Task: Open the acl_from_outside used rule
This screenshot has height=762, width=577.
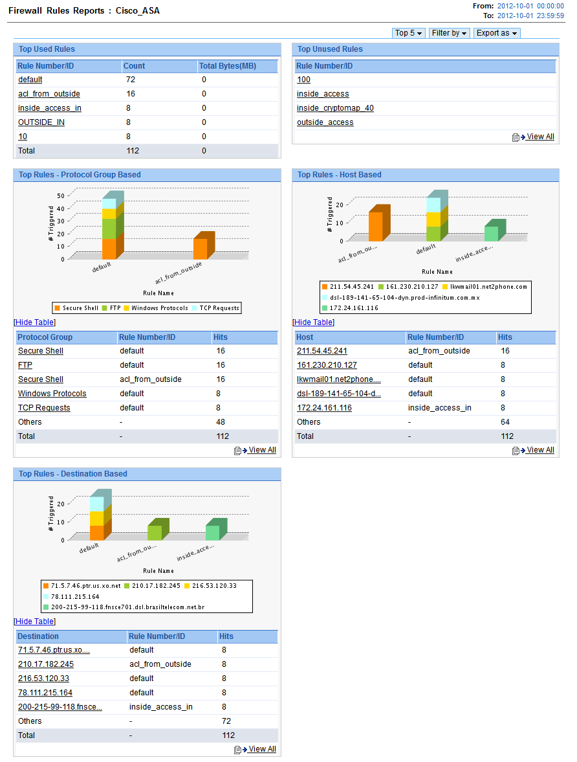Action: coord(49,94)
